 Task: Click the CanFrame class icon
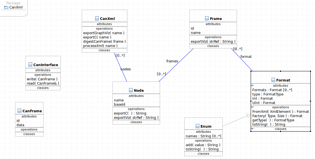[19, 111]
